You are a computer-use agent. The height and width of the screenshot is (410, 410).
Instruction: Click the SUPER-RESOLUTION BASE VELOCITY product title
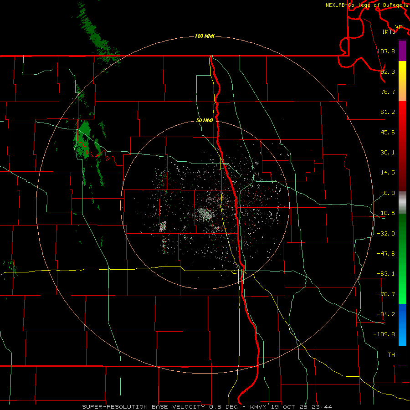(x=143, y=407)
